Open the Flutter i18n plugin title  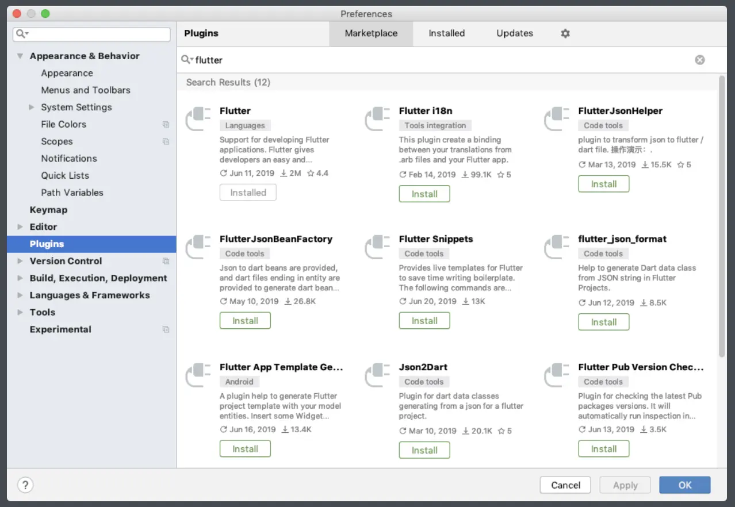coord(426,111)
